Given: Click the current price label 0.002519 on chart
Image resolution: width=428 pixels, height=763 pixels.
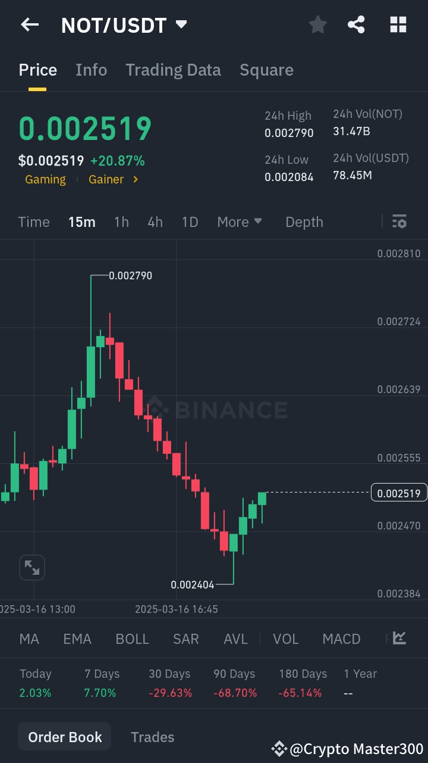Looking at the screenshot, I should pyautogui.click(x=399, y=493).
